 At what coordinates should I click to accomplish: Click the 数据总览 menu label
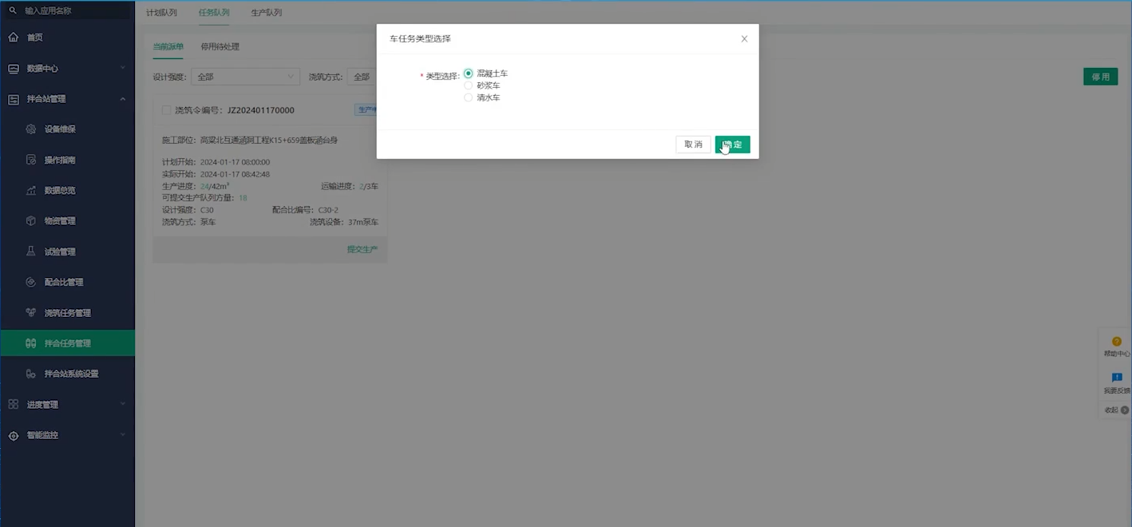(x=60, y=191)
